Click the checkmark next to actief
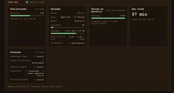The height and width of the screenshot is (93, 174). tap(35, 80)
